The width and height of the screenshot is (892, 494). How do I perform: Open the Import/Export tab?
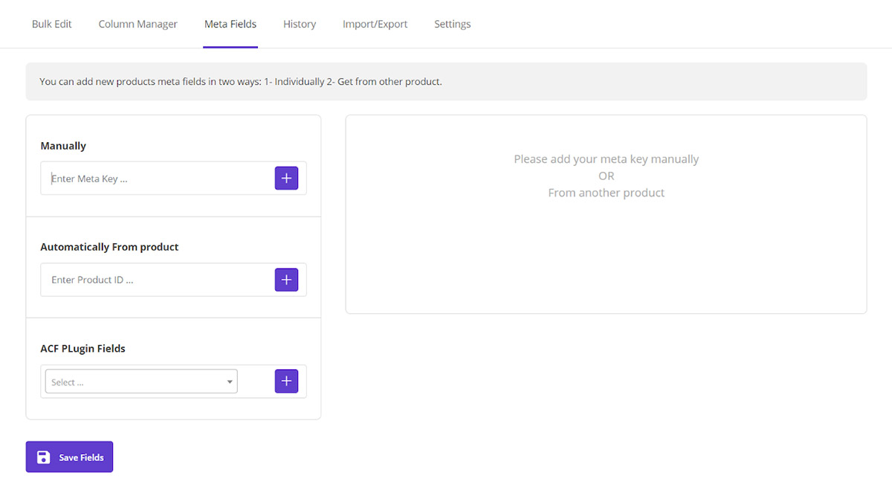click(x=375, y=24)
